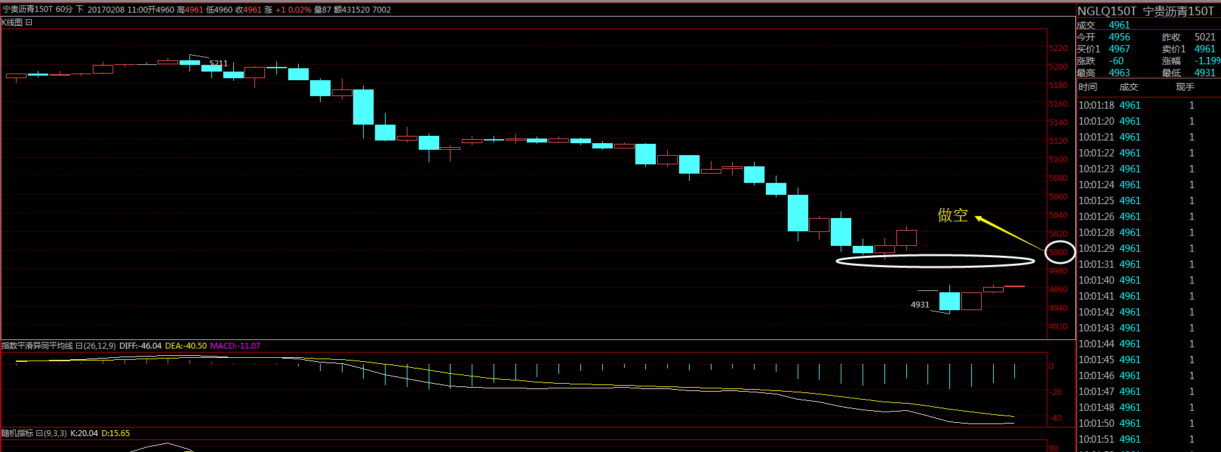Image resolution: width=1221 pixels, height=452 pixels.
Task: Click the 现手 column header
Action: click(x=1185, y=87)
